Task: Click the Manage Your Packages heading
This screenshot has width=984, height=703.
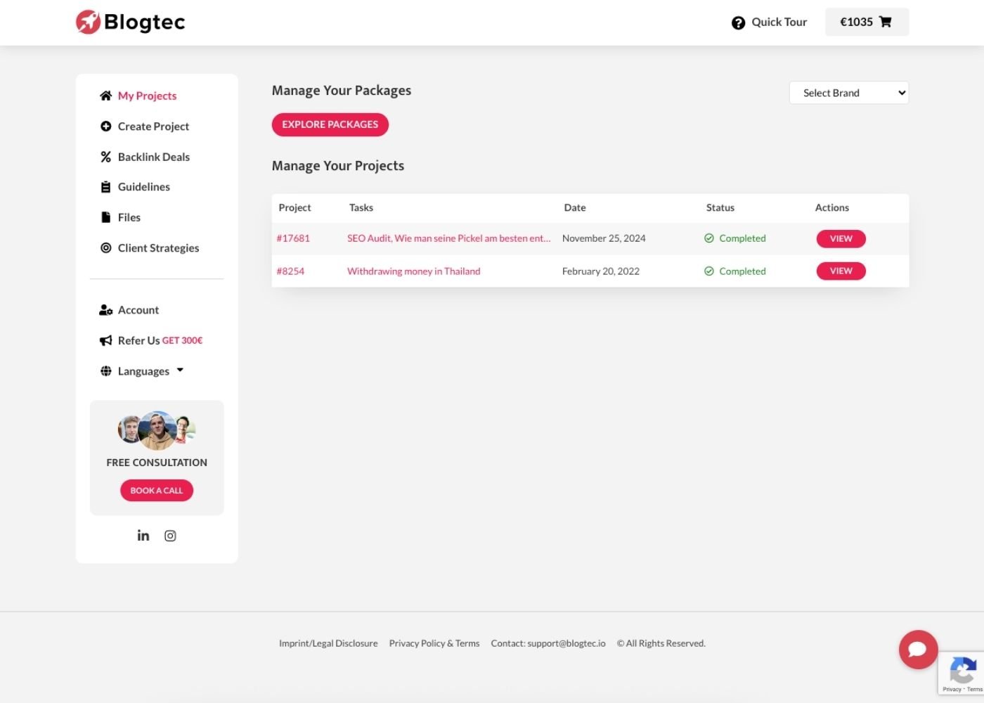Action: pos(342,91)
